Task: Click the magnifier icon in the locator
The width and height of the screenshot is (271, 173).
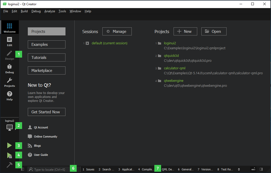Action: (x=31, y=169)
